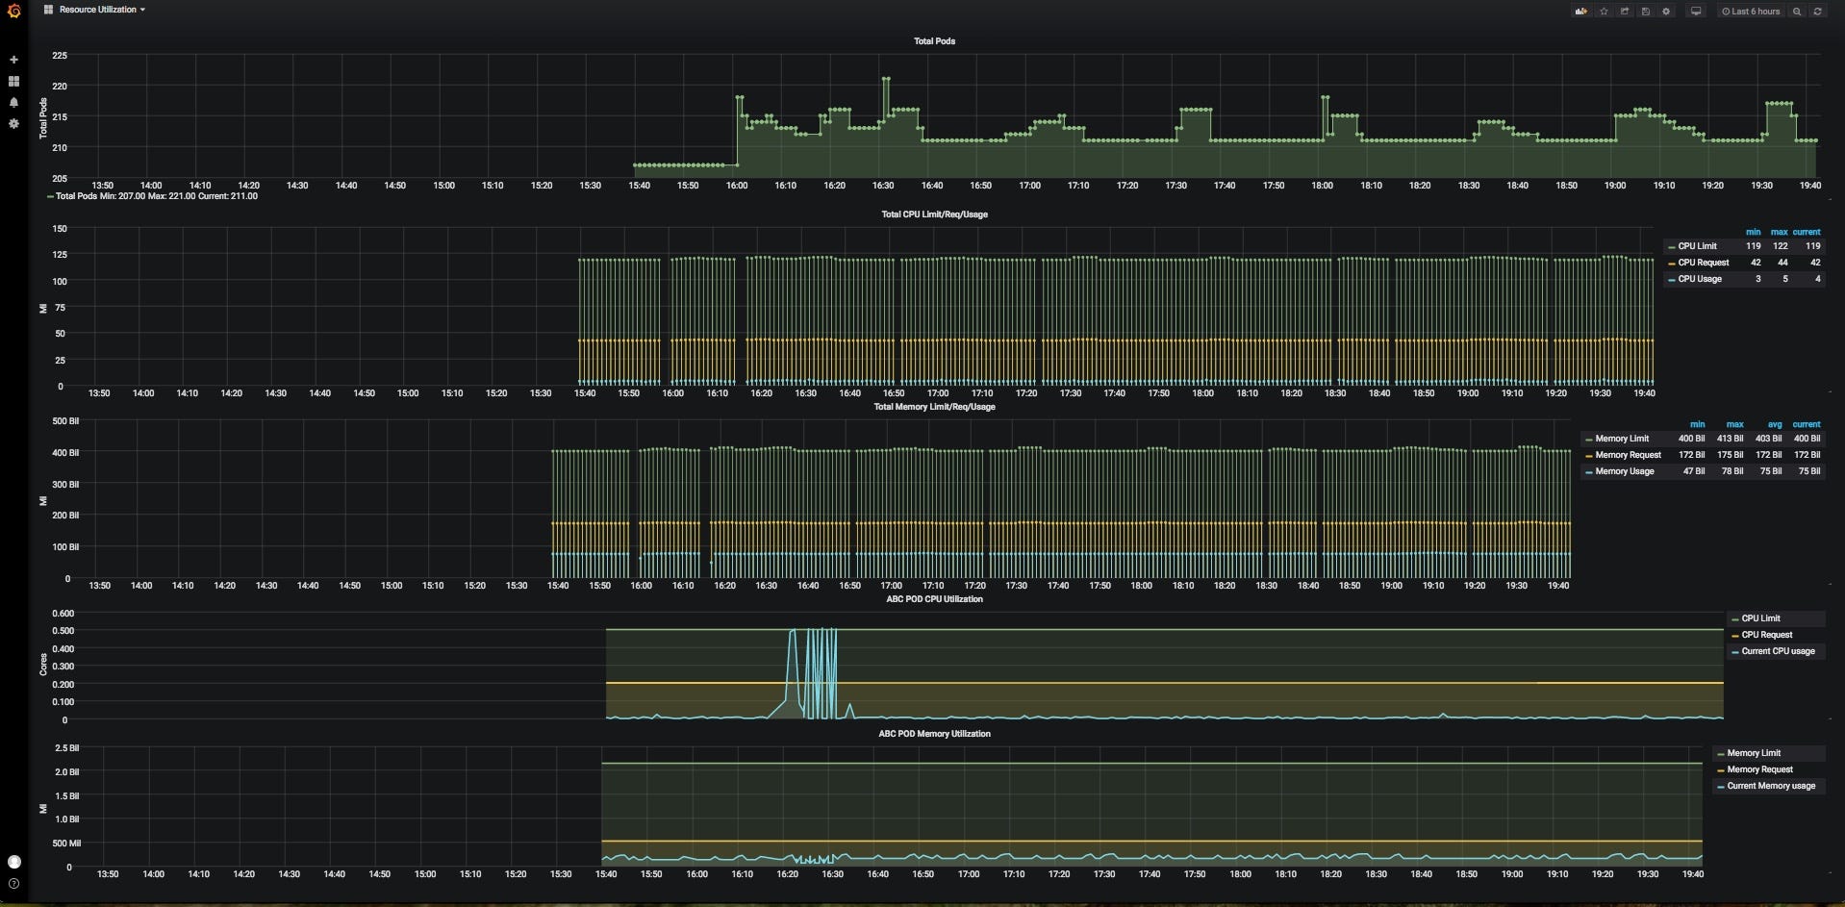Sort Total Memory legend by current

1806,424
